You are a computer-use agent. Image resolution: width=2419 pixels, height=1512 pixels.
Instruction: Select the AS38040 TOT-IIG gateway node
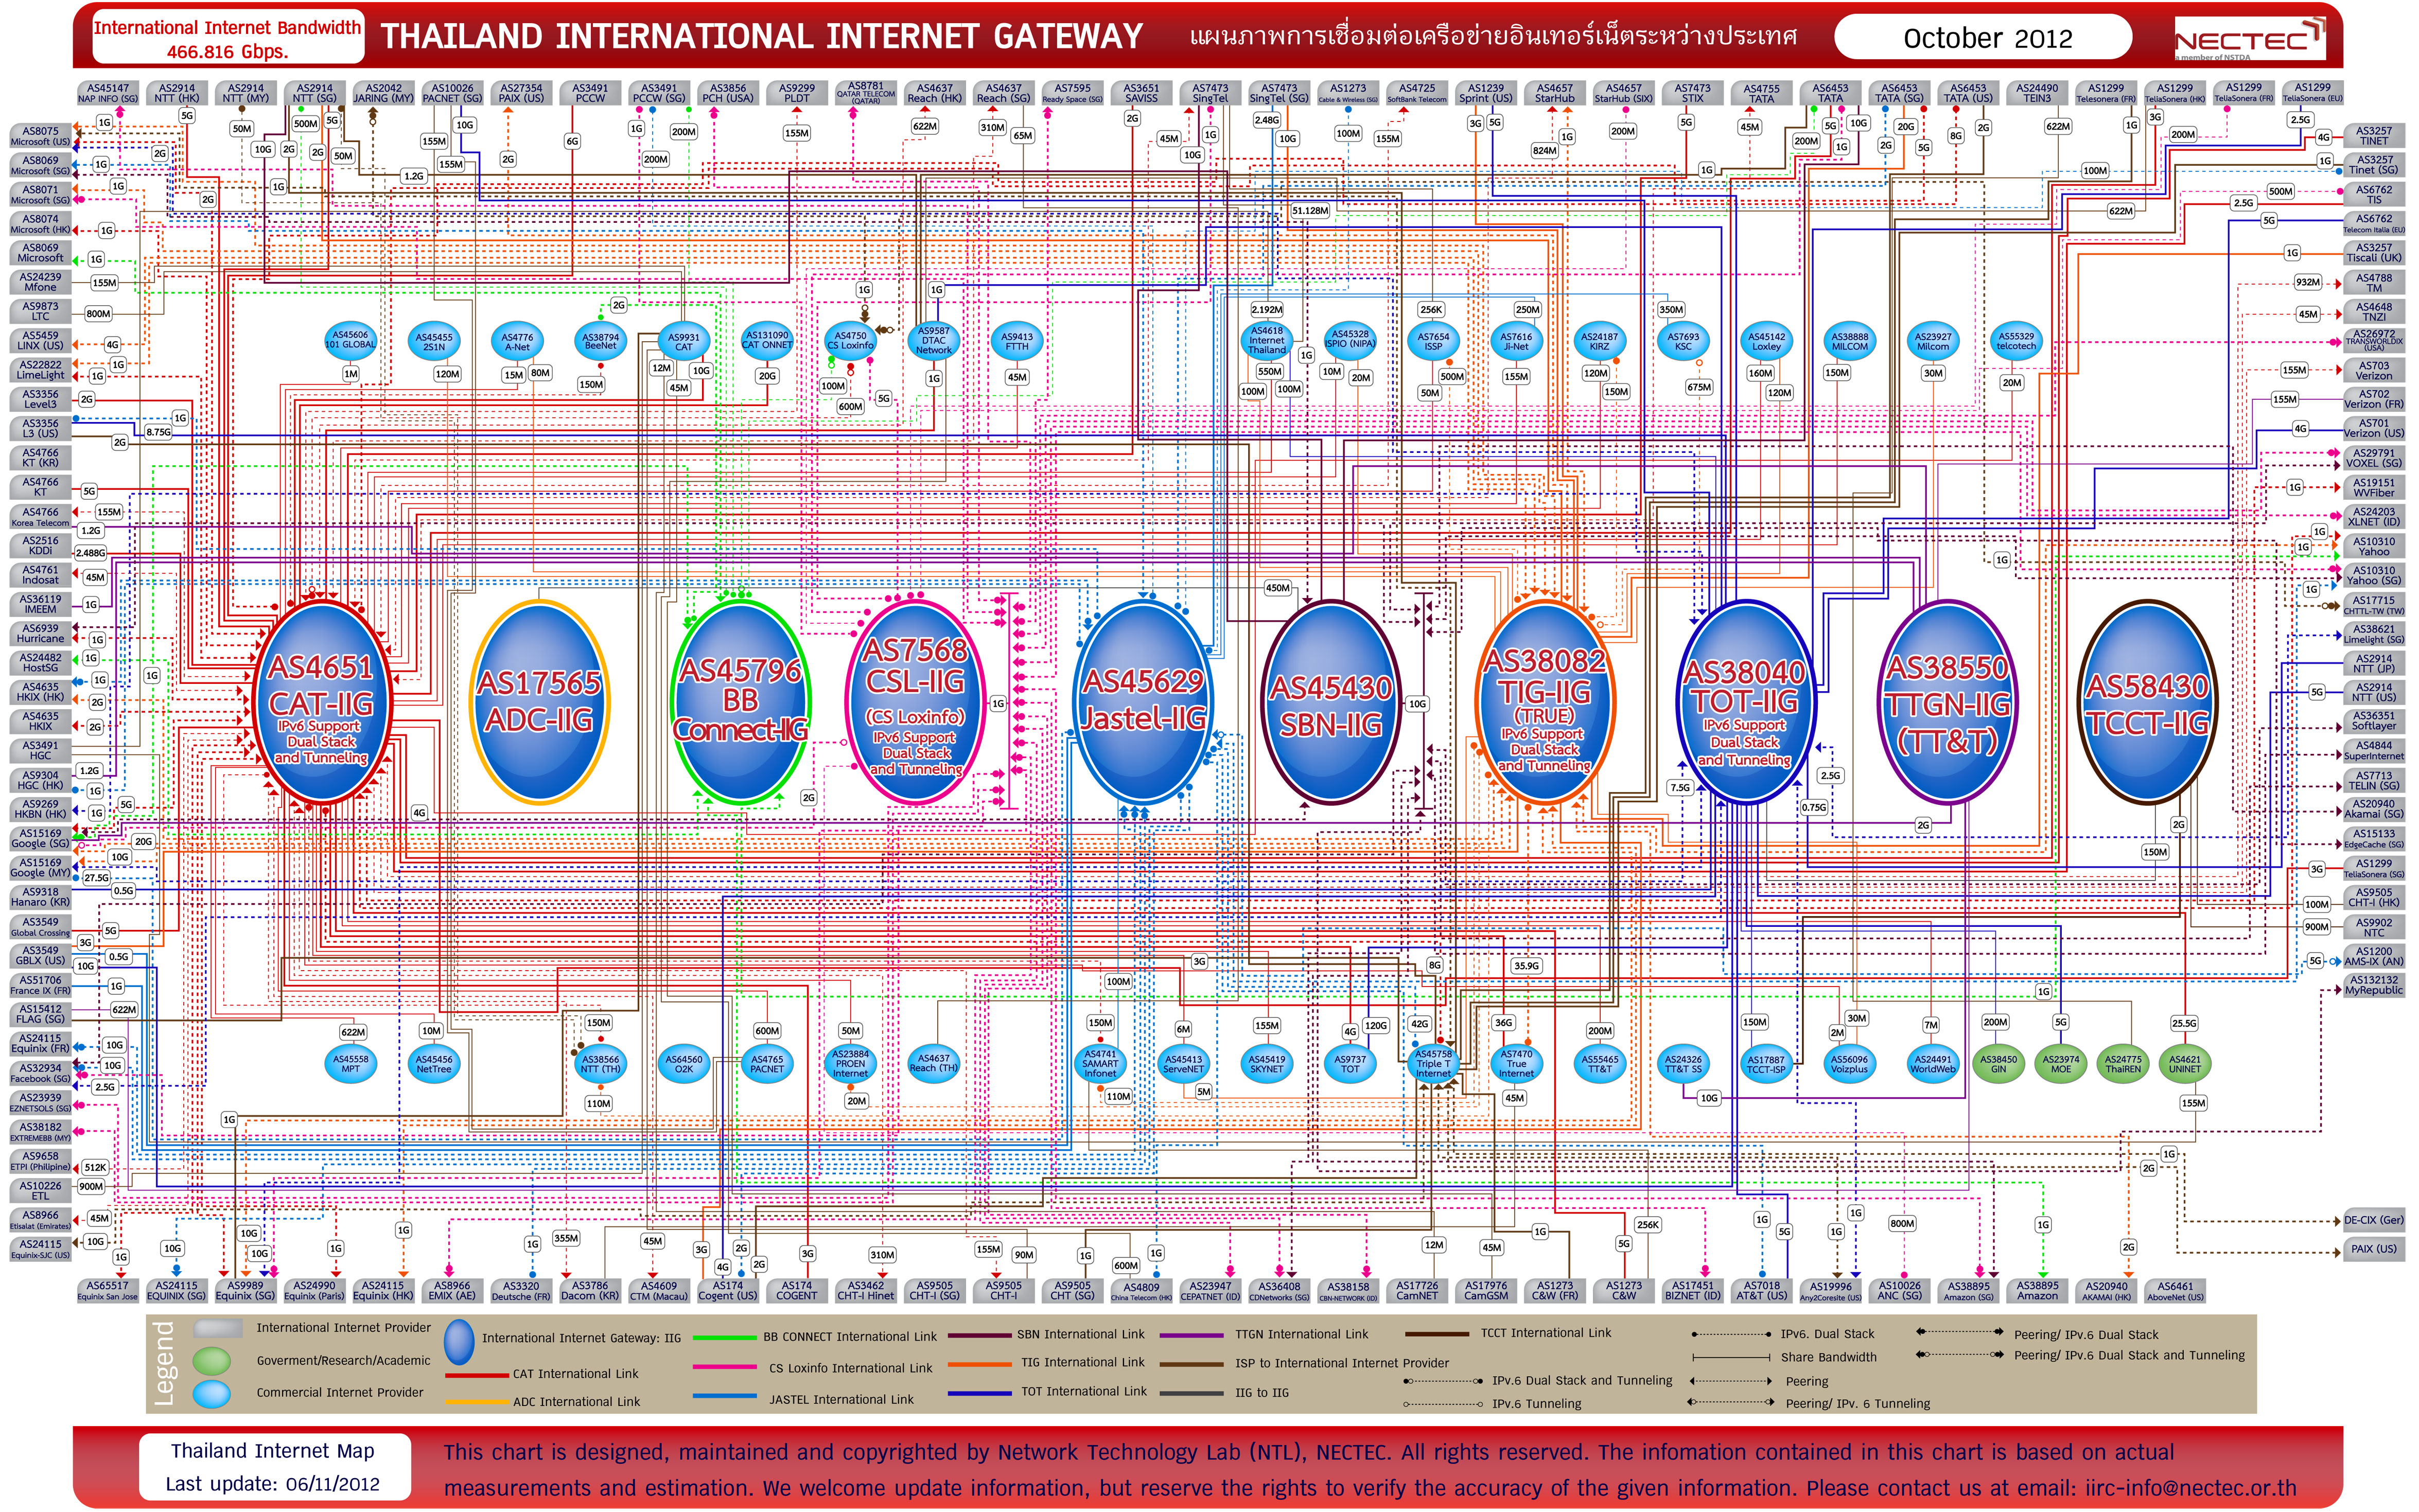(x=1745, y=702)
